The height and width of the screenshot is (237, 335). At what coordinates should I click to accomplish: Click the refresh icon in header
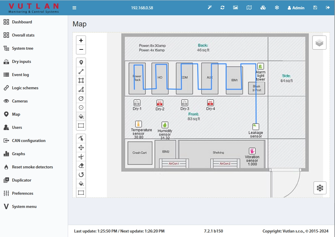pyautogui.click(x=223, y=8)
